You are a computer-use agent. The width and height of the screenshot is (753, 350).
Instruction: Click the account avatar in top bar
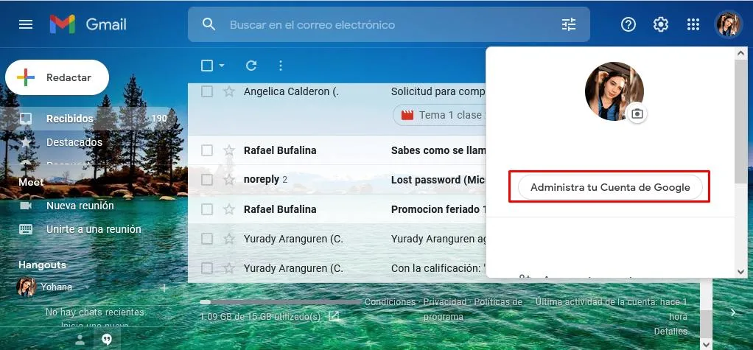[x=728, y=24]
